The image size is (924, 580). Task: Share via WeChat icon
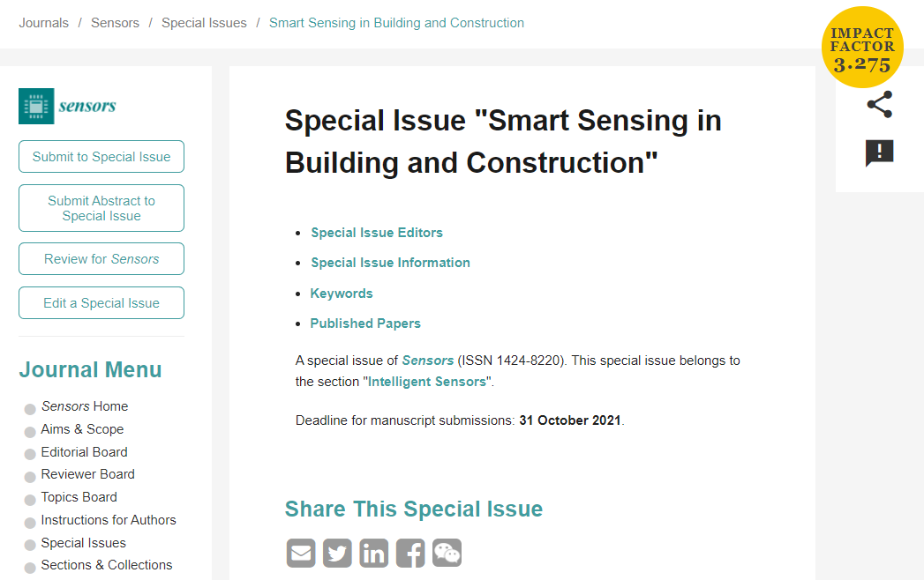[447, 553]
